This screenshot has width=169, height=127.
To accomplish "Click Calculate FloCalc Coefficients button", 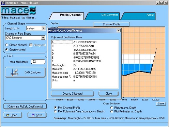I will pyautogui.click(x=25, y=107).
